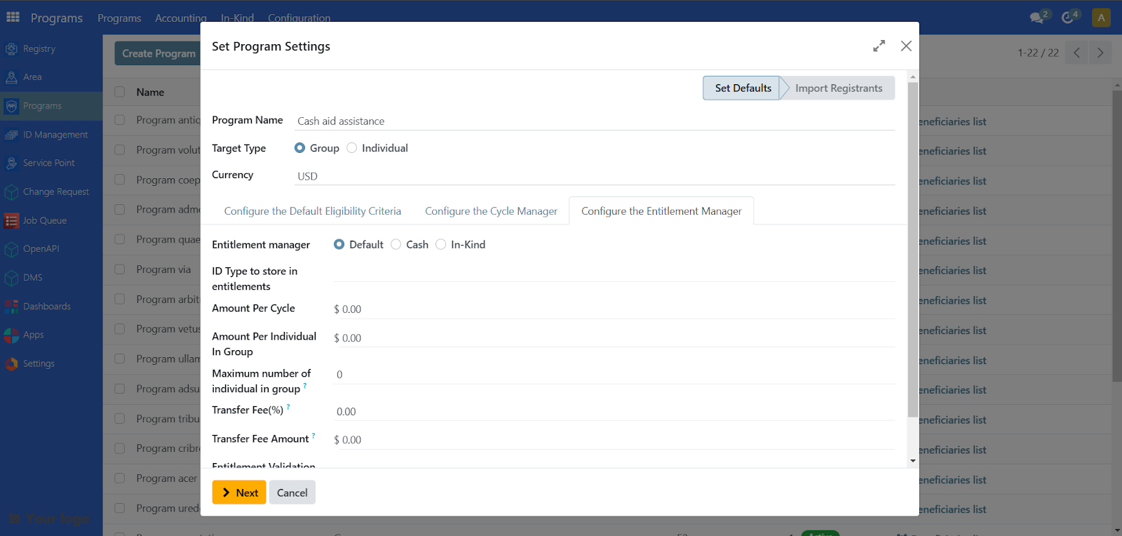Show help tooltip for Transfer Fee(%)

288,406
